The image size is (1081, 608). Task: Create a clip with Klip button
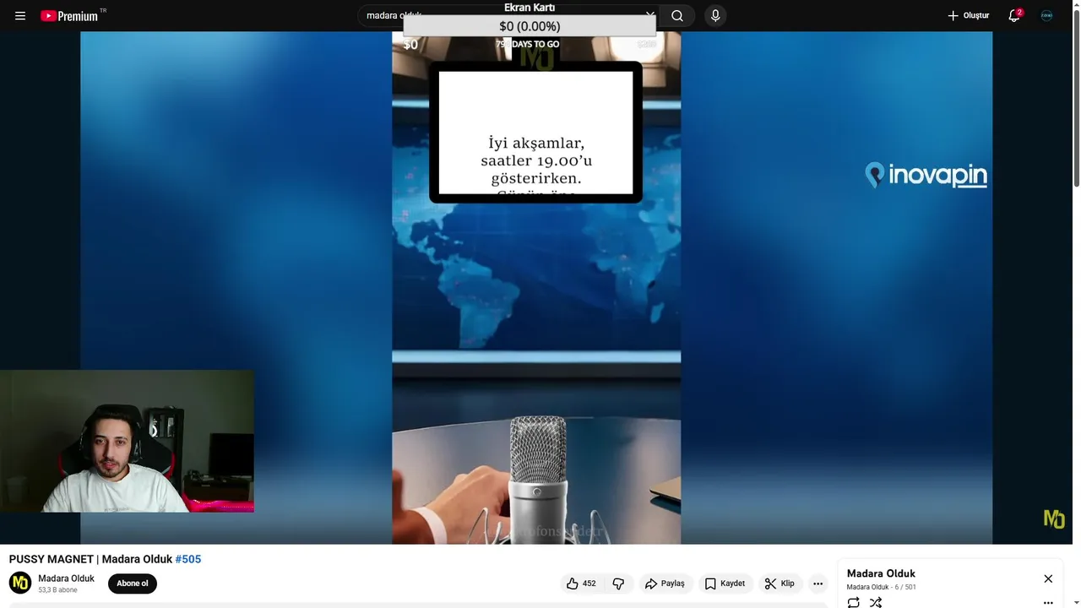(x=780, y=584)
